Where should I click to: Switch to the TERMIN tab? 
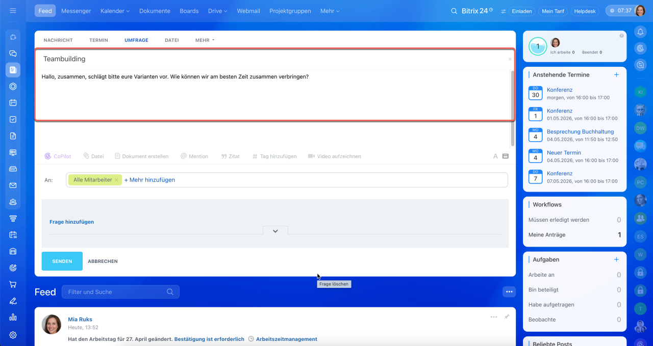98,40
